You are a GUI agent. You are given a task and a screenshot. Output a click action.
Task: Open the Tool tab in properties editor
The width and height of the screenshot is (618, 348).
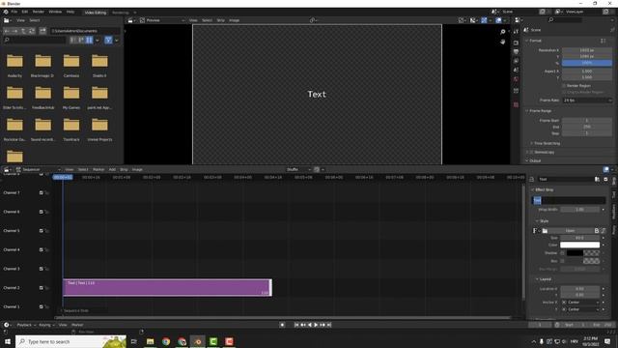pyautogui.click(x=516, y=32)
